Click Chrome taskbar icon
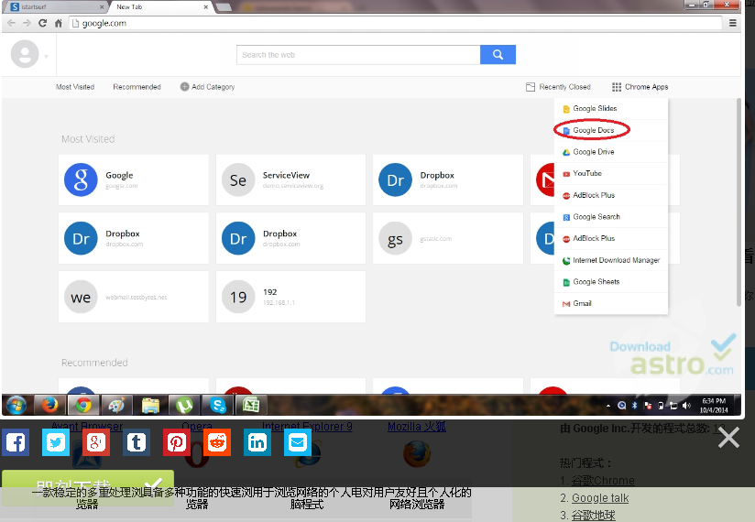 coord(83,405)
